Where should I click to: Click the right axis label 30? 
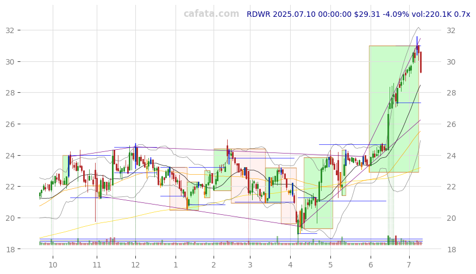pos(451,62)
